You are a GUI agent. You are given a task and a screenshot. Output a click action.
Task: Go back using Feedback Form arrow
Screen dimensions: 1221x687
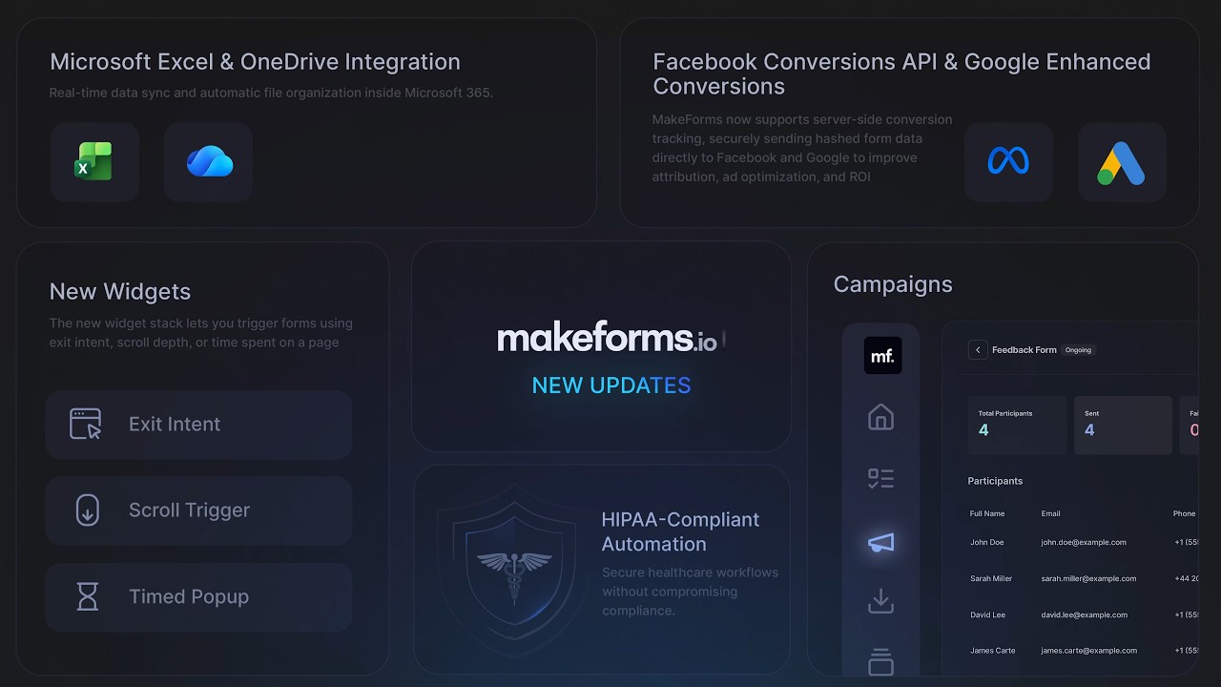coord(977,350)
